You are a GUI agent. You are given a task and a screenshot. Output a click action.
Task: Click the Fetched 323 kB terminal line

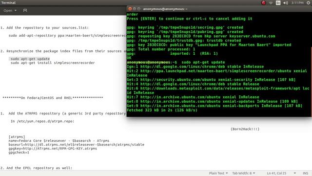[162, 110]
